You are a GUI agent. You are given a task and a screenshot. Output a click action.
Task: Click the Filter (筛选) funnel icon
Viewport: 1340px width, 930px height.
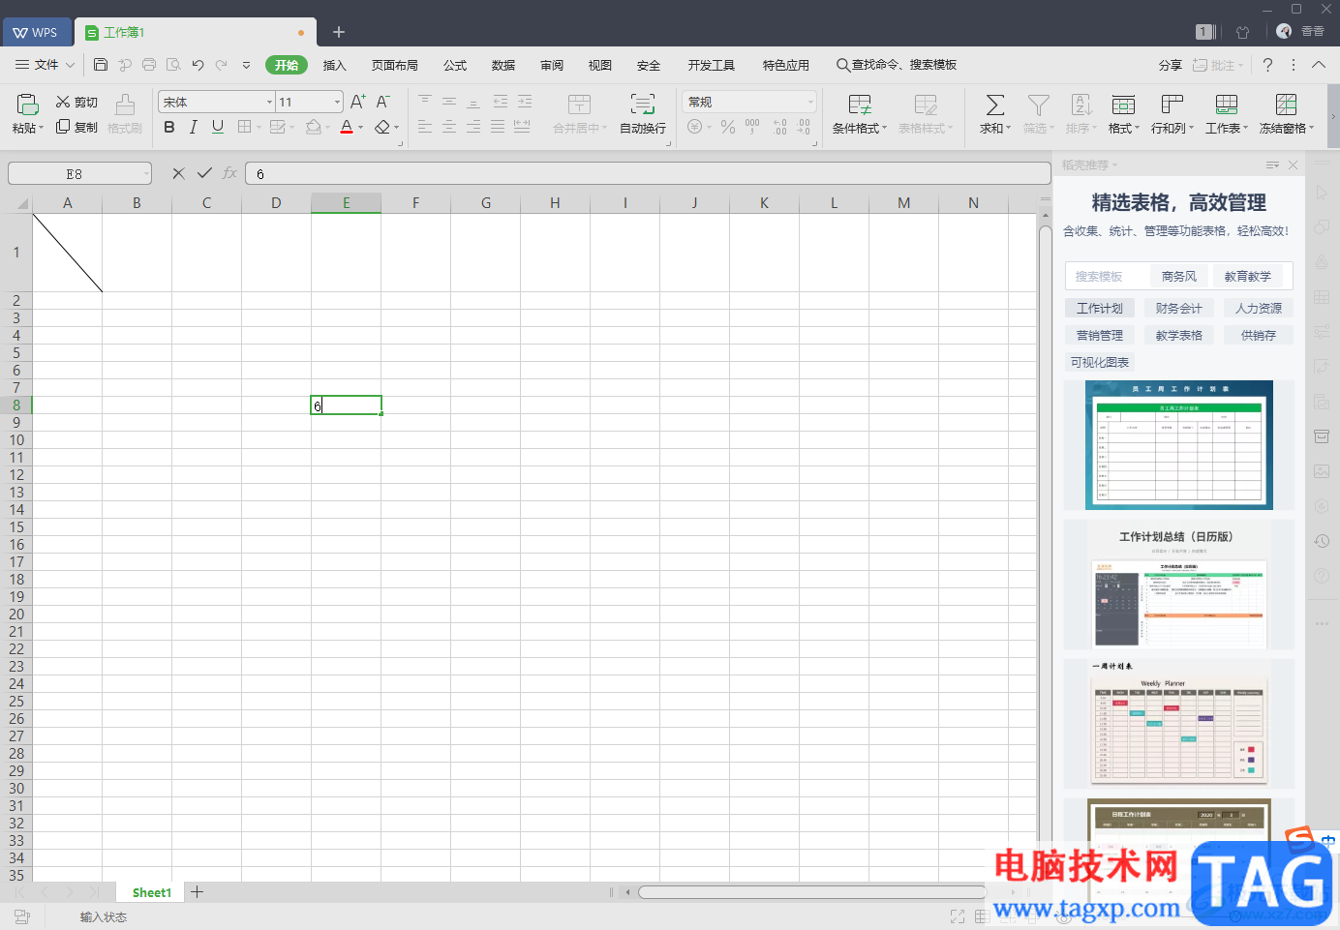click(x=1039, y=105)
